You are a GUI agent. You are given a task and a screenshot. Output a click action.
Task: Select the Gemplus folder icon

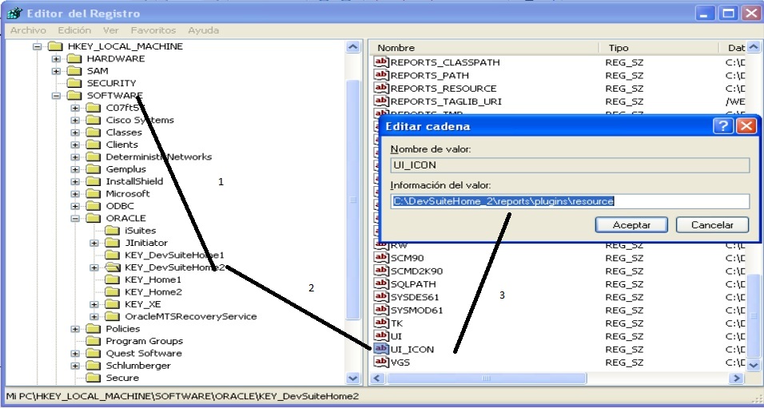93,169
